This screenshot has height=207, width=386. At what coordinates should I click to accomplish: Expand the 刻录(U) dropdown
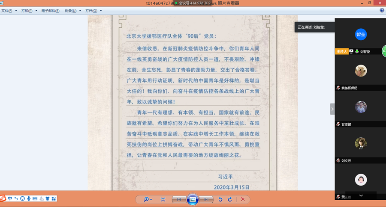point(73,11)
